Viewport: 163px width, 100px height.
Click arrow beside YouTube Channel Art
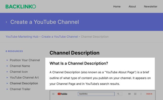(x=7, y=77)
